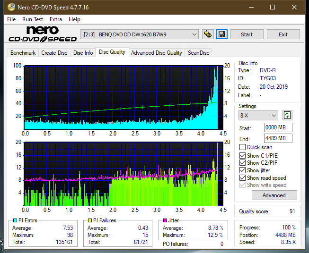
Task: Click the Speed 8.35 X value
Action: (x=289, y=242)
